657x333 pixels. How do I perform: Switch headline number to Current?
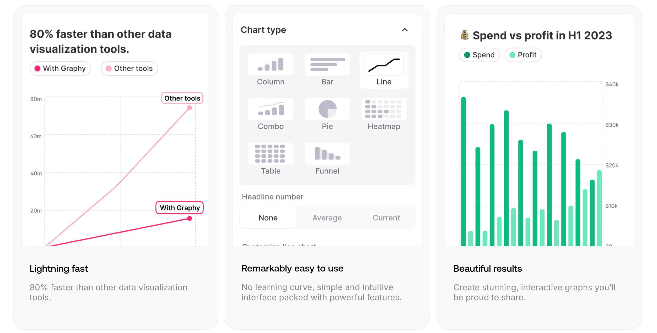[386, 218]
